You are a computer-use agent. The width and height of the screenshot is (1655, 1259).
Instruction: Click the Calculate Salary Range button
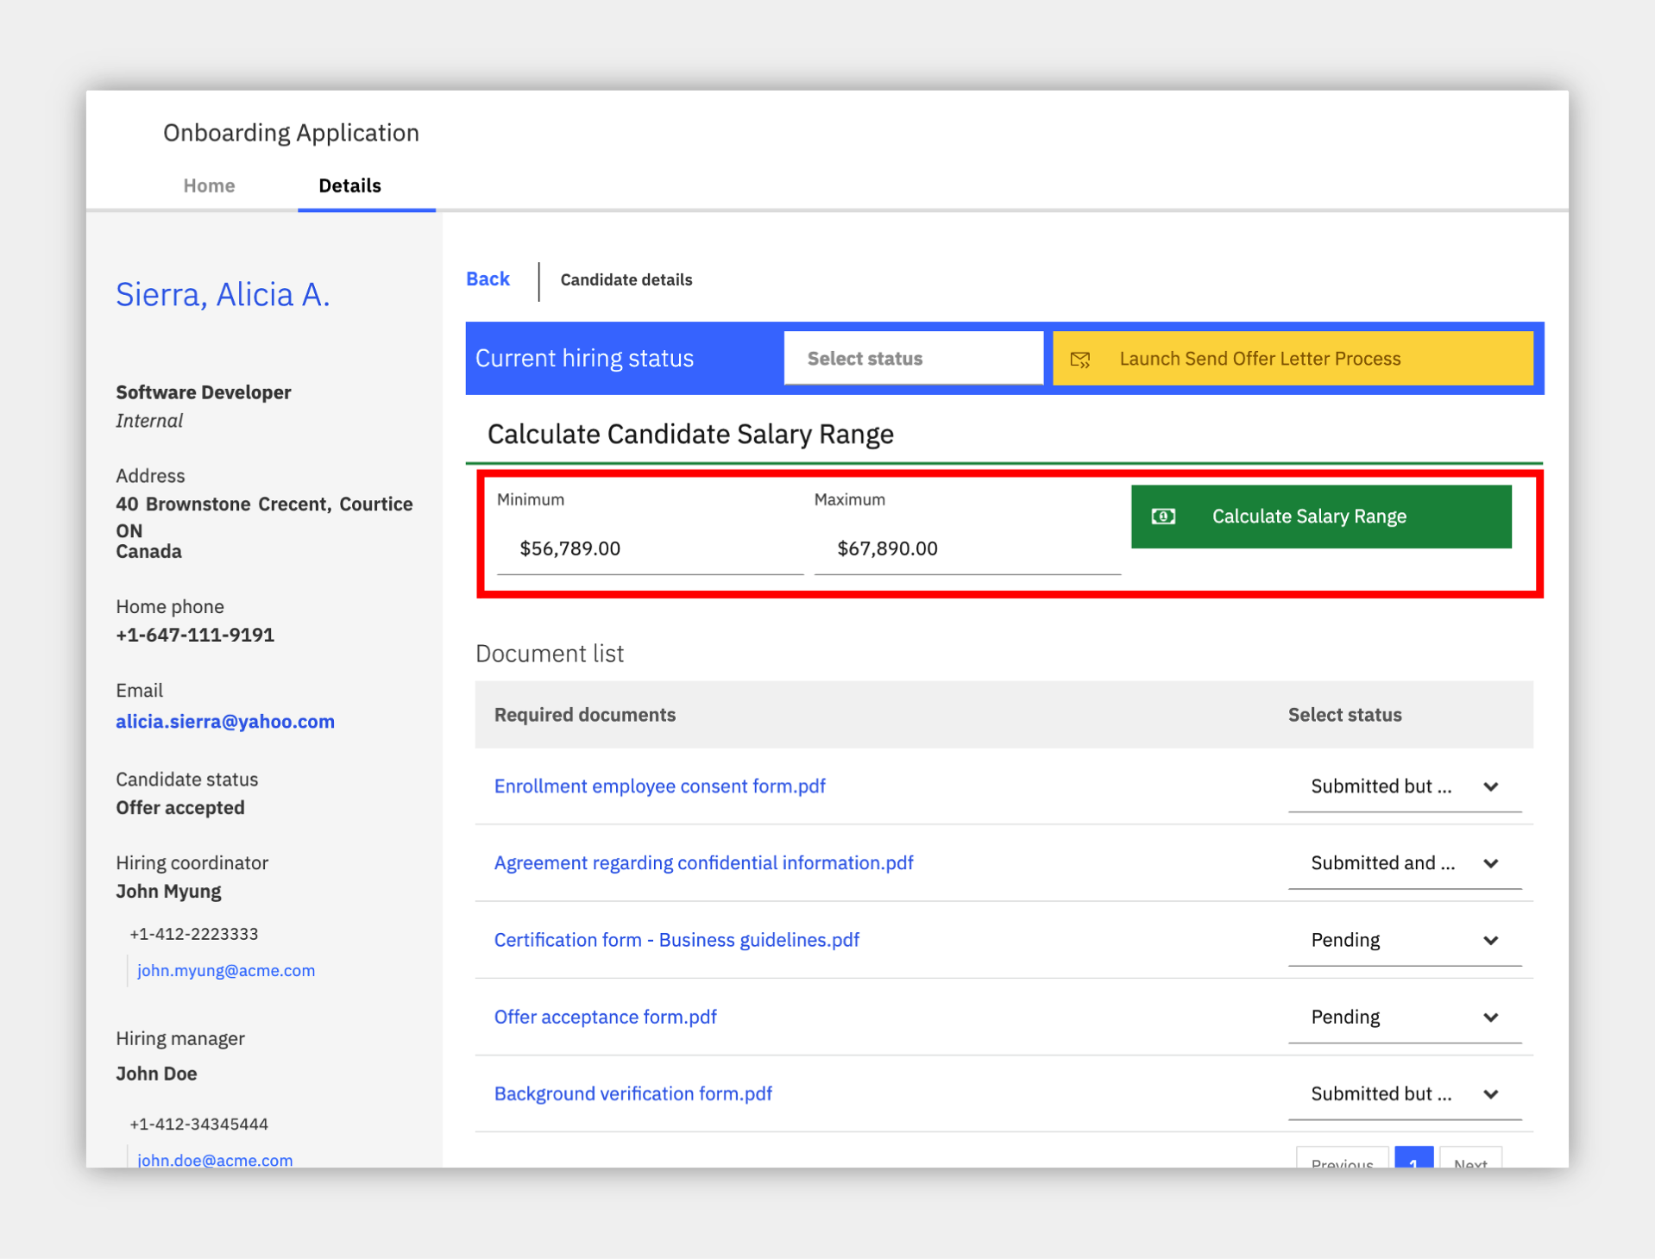(x=1321, y=517)
